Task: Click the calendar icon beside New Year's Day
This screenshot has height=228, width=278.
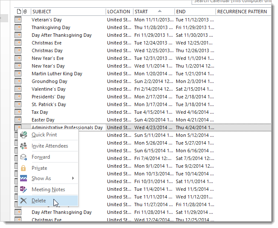Action: pyautogui.click(x=18, y=66)
